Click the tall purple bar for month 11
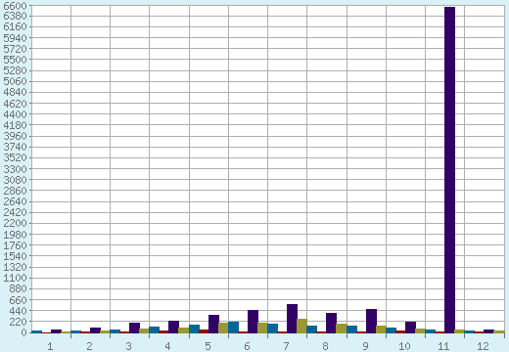The width and height of the screenshot is (509, 352). coord(449,170)
